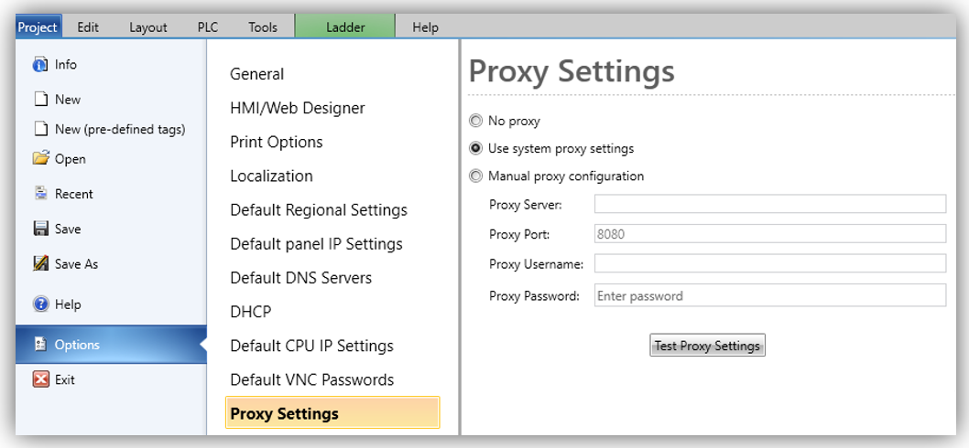Click into the Proxy Password field
Viewport: 969px width, 448px height.
[x=770, y=295]
